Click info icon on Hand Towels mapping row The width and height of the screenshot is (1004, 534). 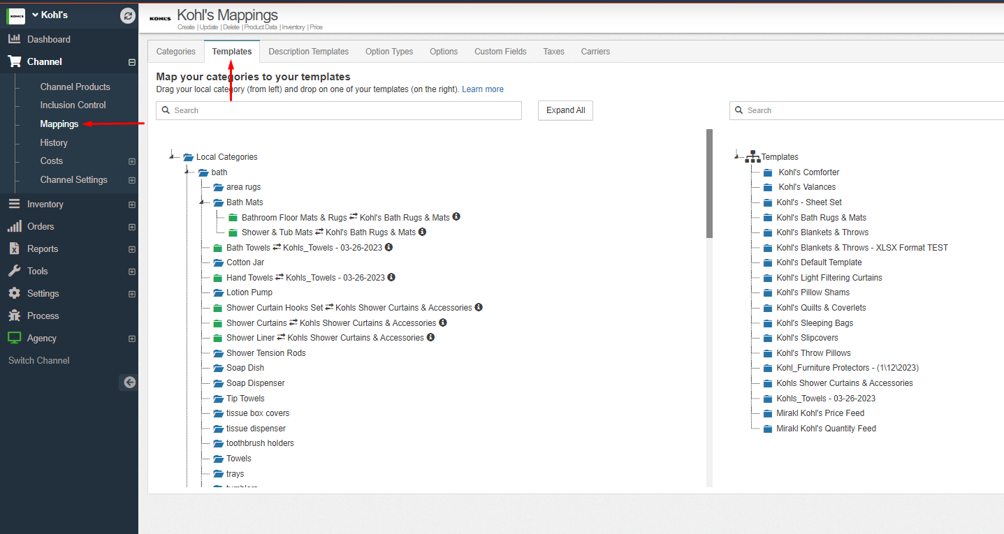coord(391,277)
